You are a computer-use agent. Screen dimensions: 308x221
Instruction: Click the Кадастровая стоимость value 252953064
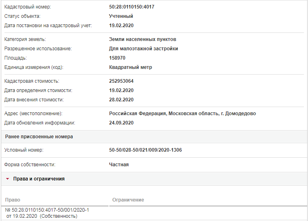click(121, 81)
